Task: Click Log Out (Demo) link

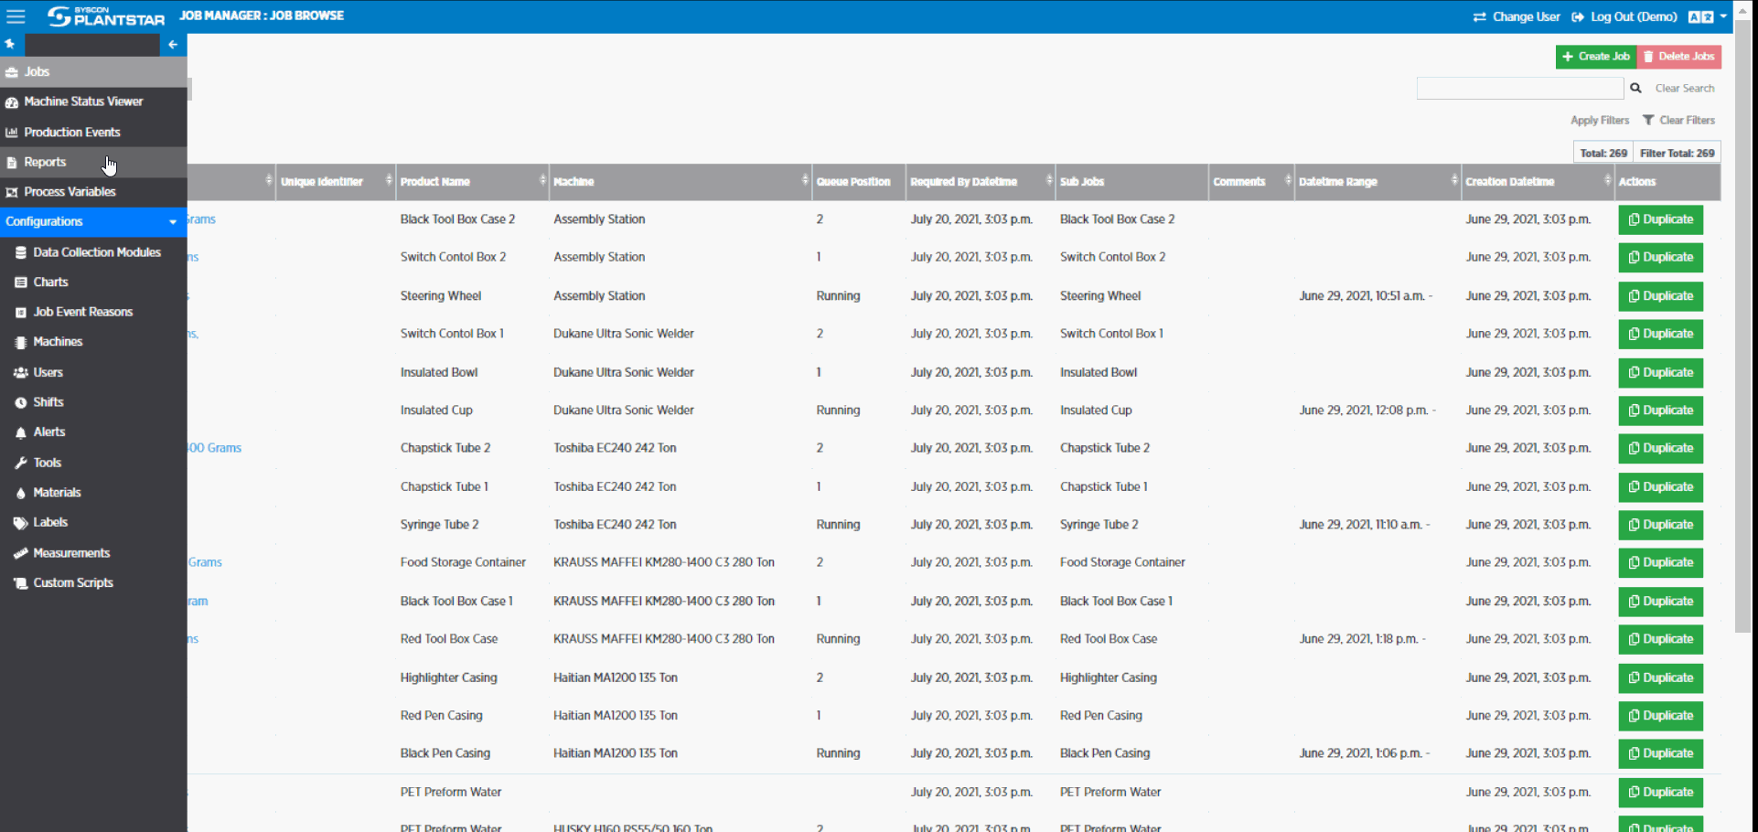Action: point(1624,16)
